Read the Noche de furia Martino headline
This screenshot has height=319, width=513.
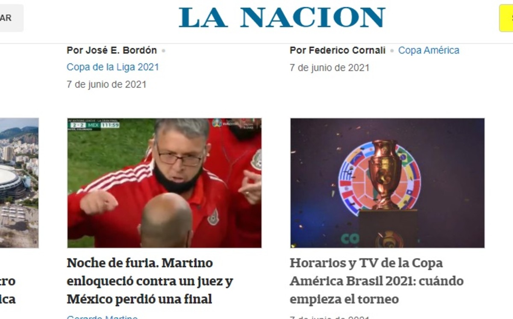tap(150, 281)
